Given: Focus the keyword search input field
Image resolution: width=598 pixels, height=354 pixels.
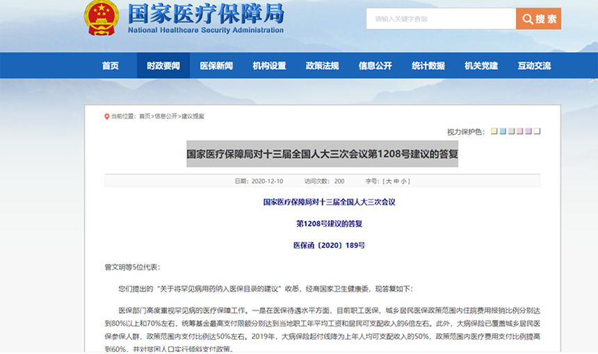Looking at the screenshot, I should pos(442,19).
